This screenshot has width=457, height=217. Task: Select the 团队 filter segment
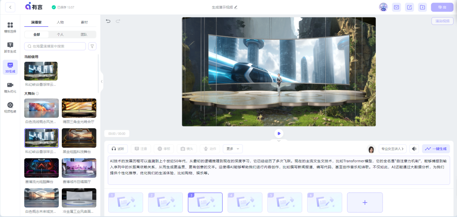84,34
